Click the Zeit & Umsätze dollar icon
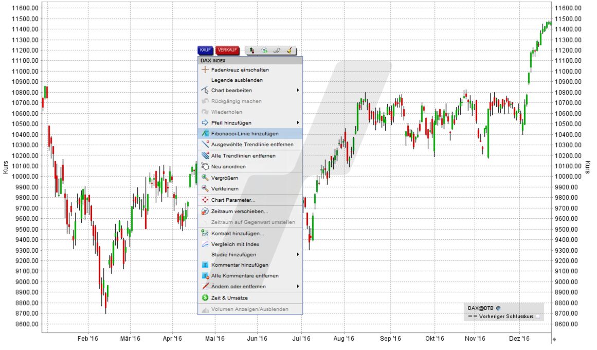This screenshot has height=350, width=597. point(205,297)
